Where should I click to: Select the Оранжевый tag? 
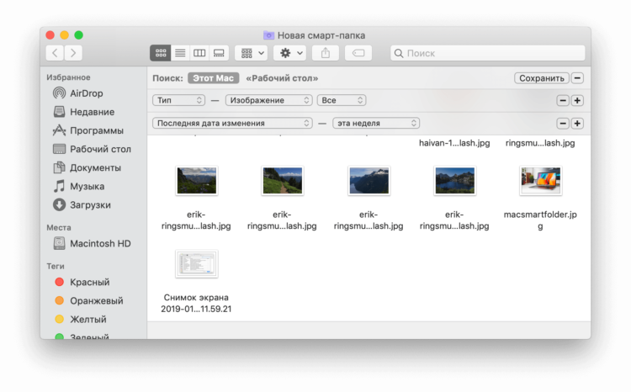[x=89, y=300]
